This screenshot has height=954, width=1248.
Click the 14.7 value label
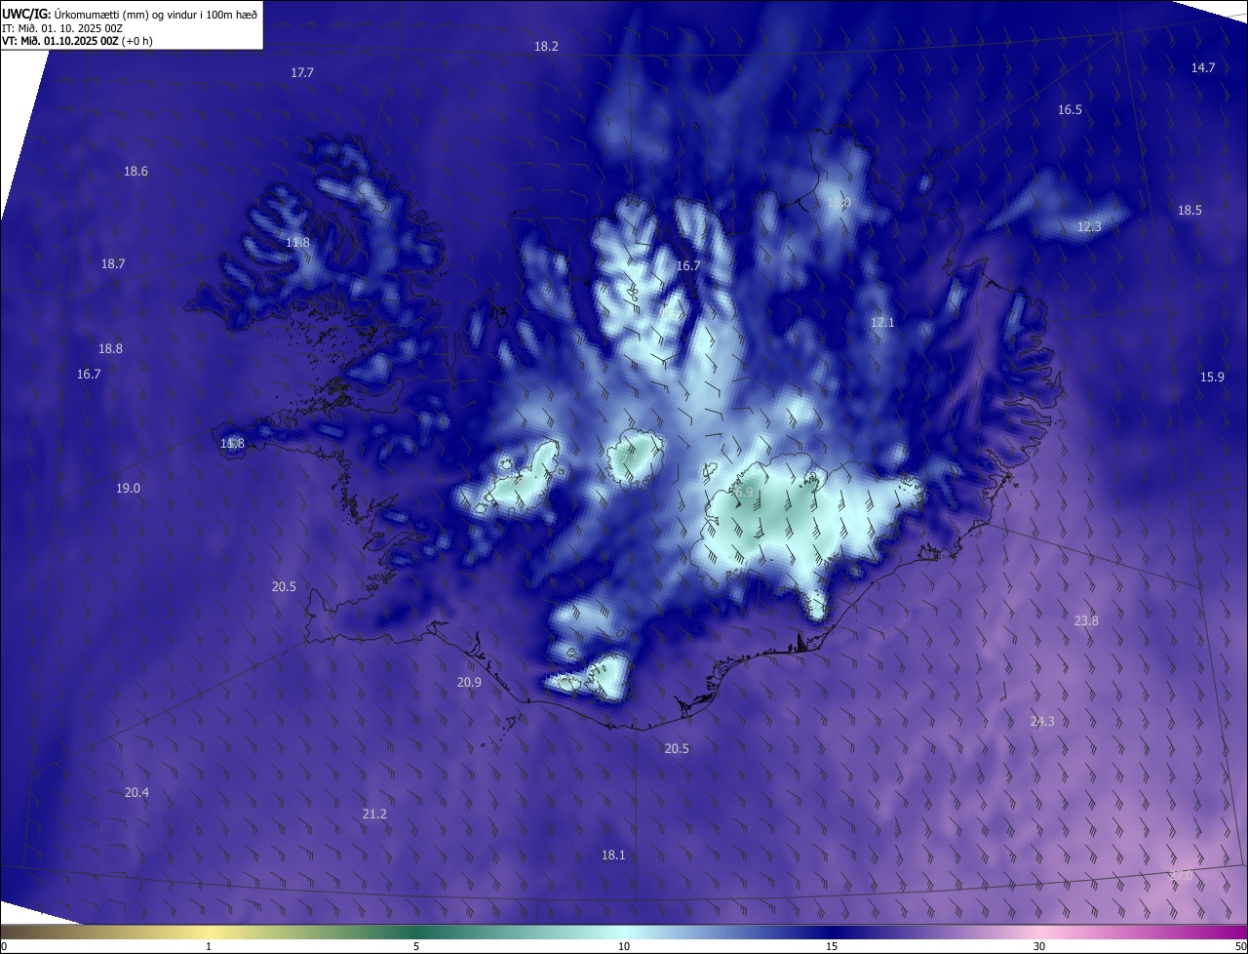coord(1203,67)
